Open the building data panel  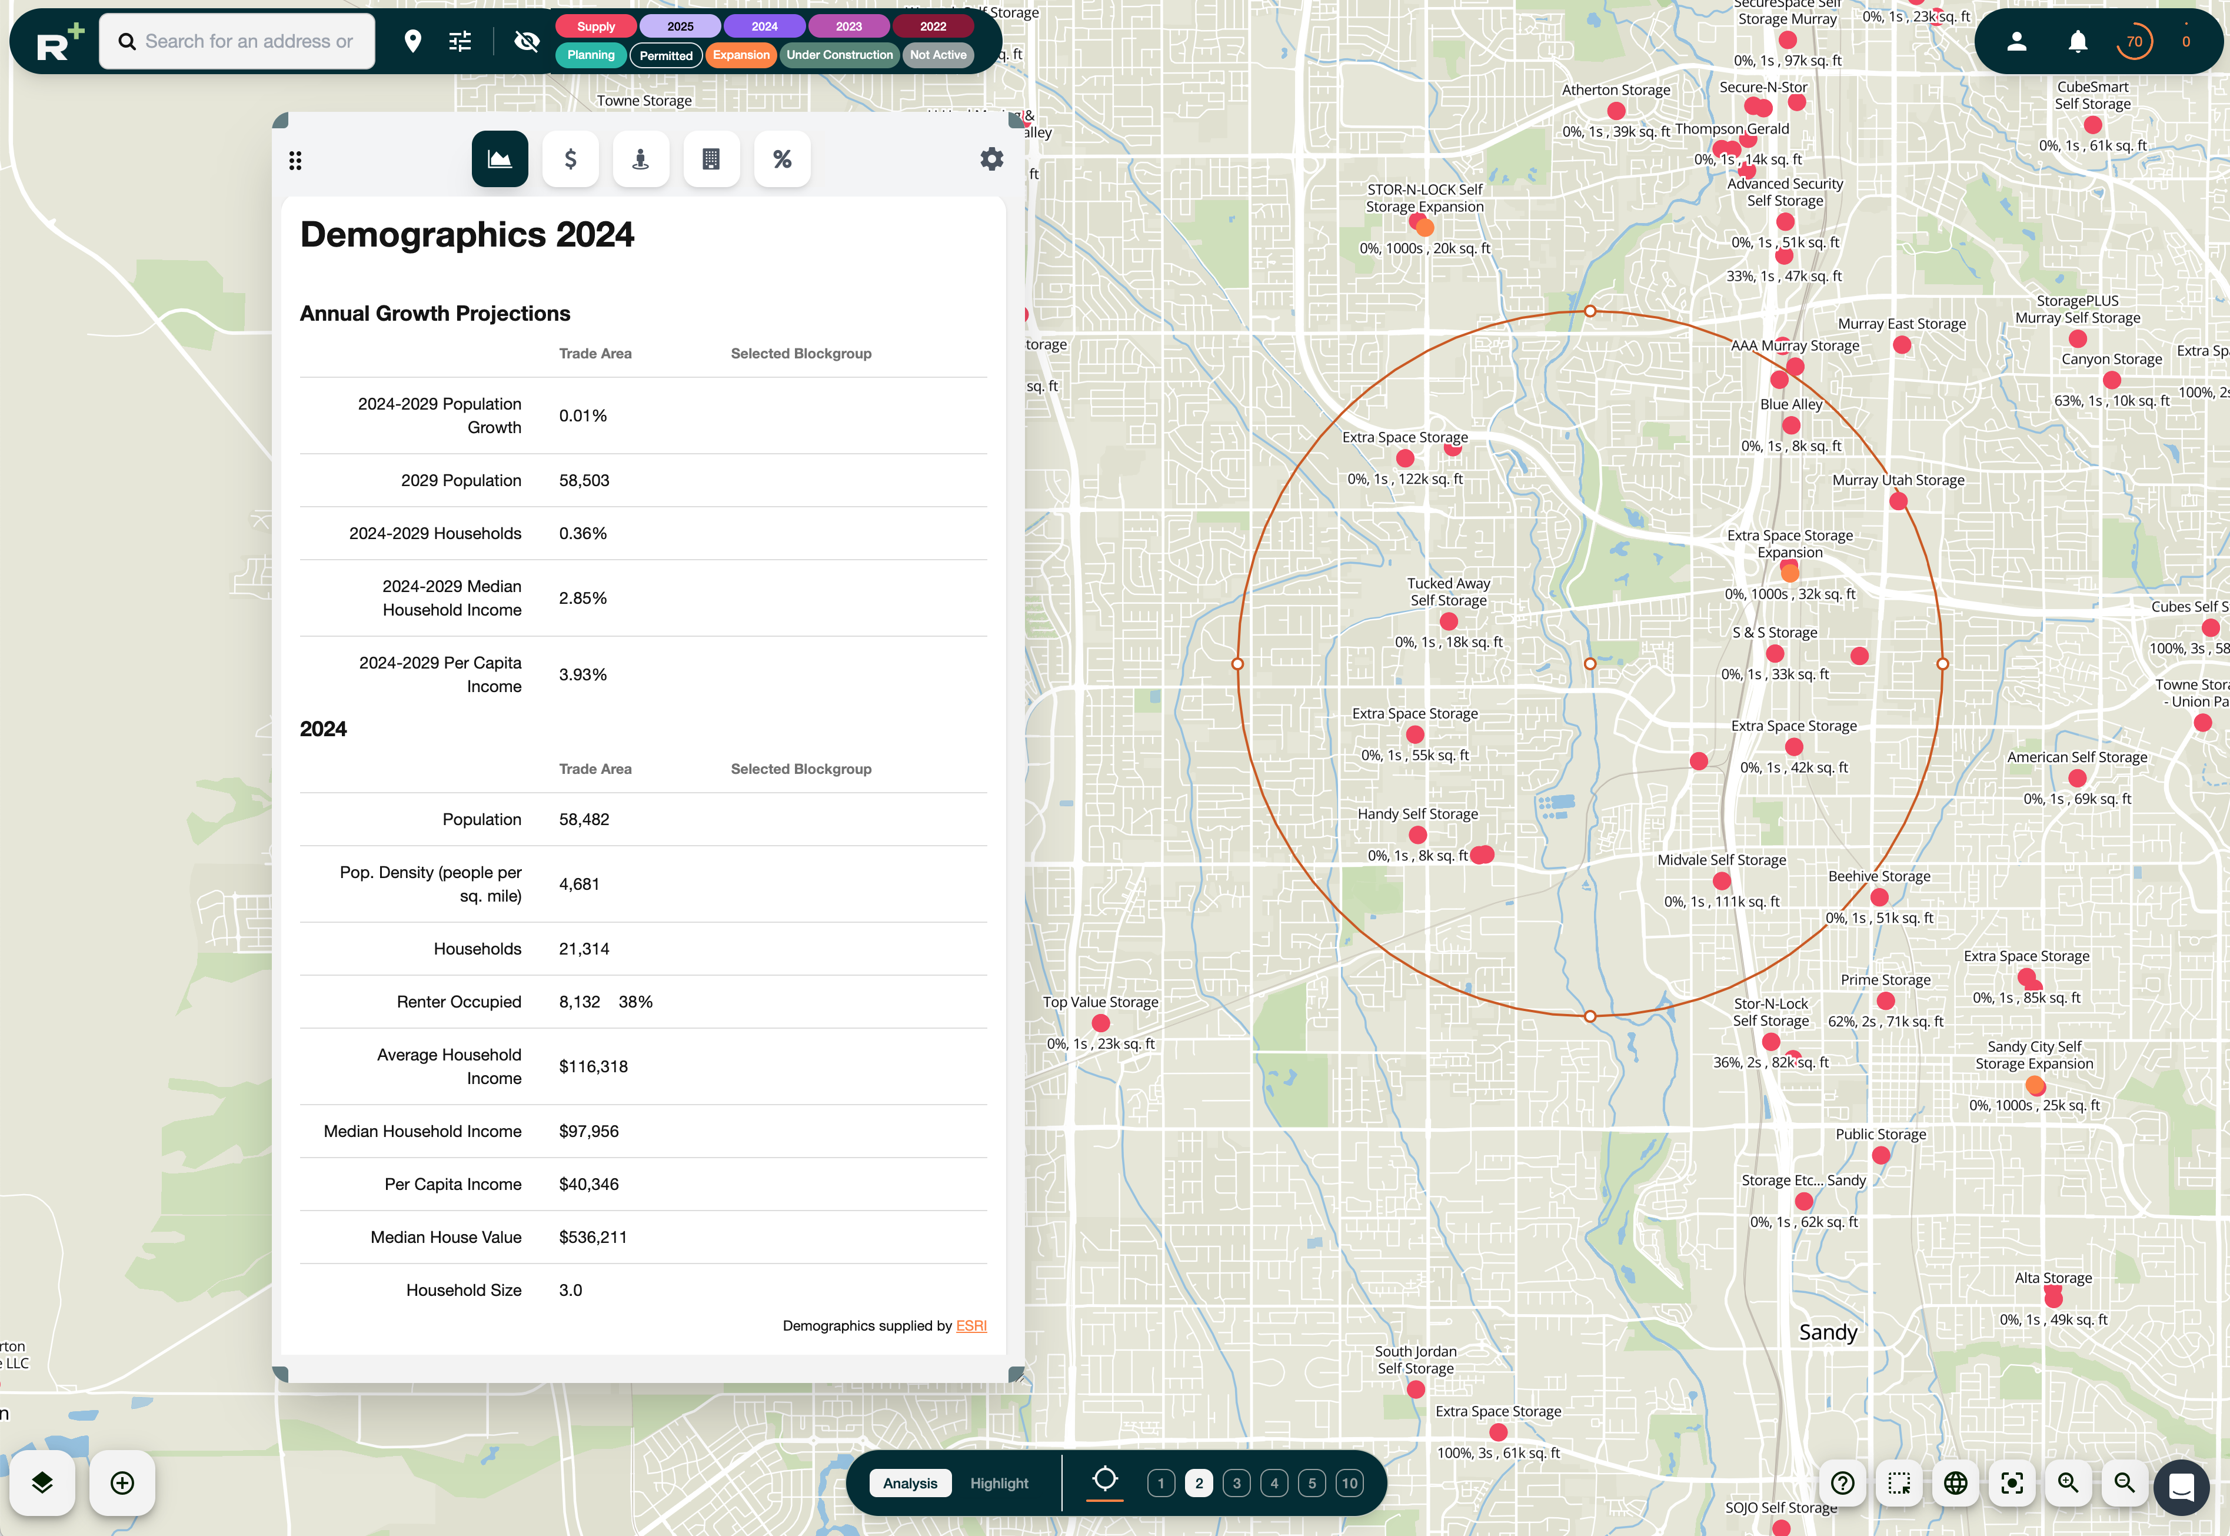712,159
